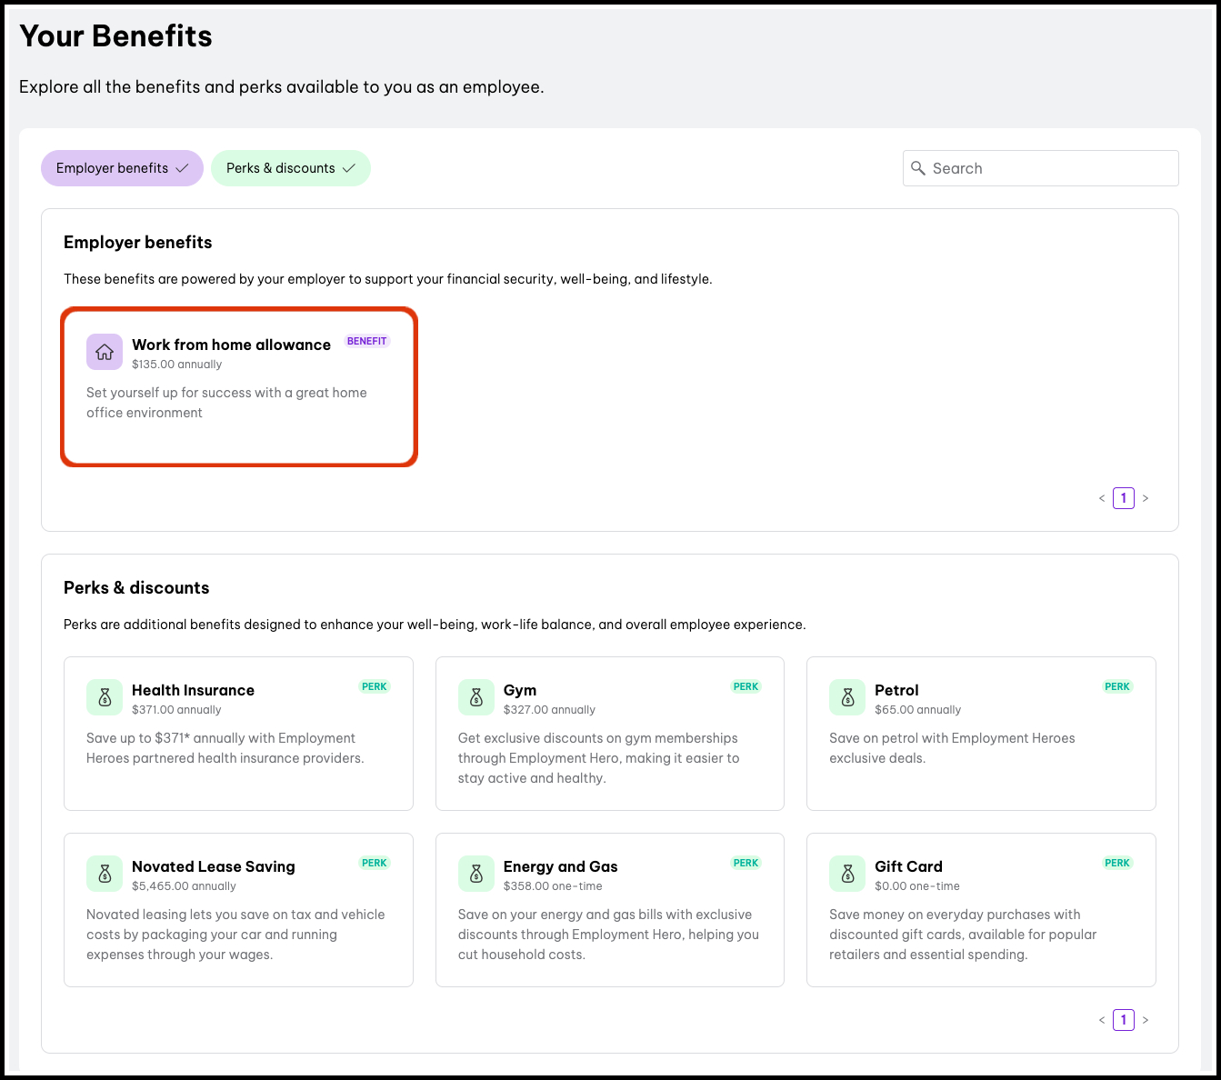The width and height of the screenshot is (1221, 1080).
Task: Toggle the Perks & discounts filter chip
Action: click(x=290, y=168)
